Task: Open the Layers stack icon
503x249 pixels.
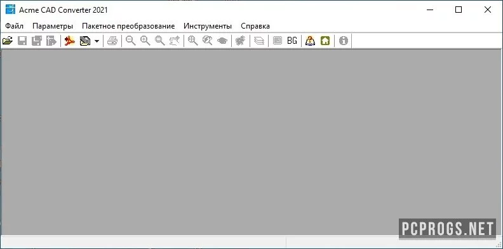Action: pos(259,41)
